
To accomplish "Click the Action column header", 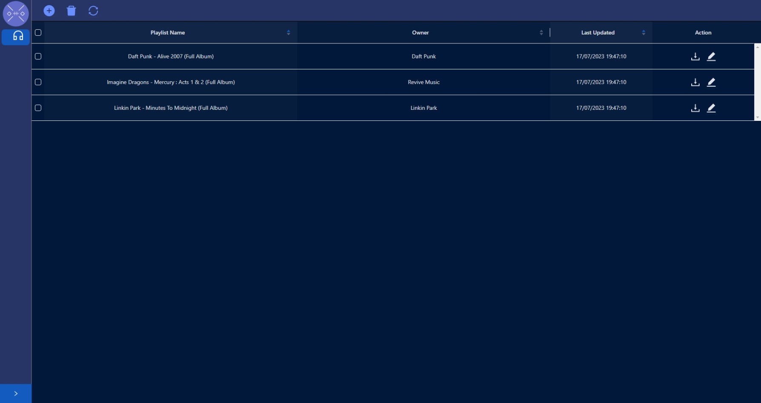I will (x=703, y=32).
